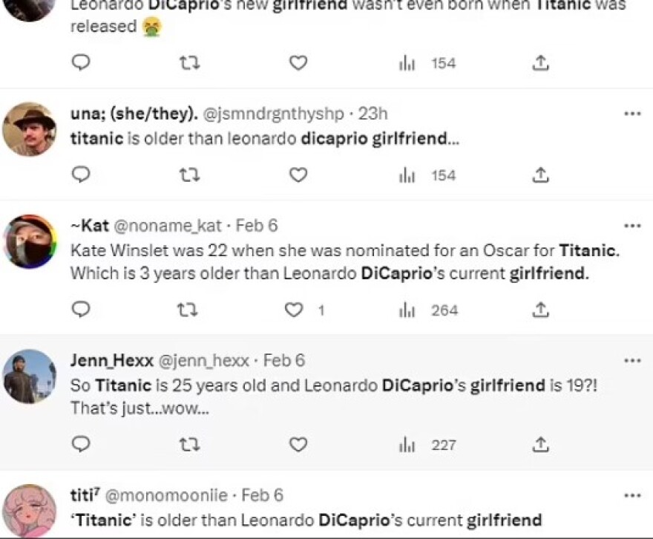The width and height of the screenshot is (653, 539).
Task: Open @jsmndrgnthyshp profile handle
Action: pos(273,114)
